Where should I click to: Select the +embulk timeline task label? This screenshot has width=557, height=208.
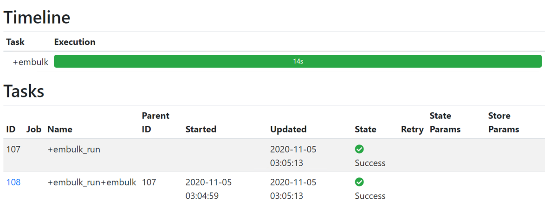pyautogui.click(x=31, y=62)
